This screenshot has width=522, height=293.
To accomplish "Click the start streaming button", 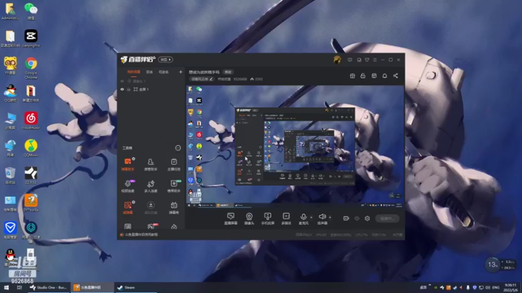I will click(387, 218).
